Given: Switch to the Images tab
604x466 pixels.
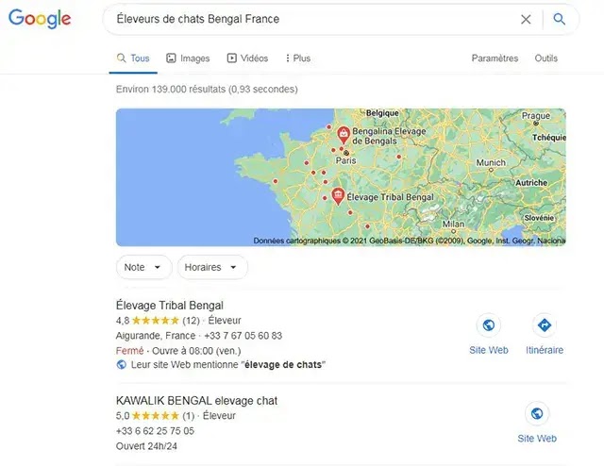Looking at the screenshot, I should [x=188, y=58].
